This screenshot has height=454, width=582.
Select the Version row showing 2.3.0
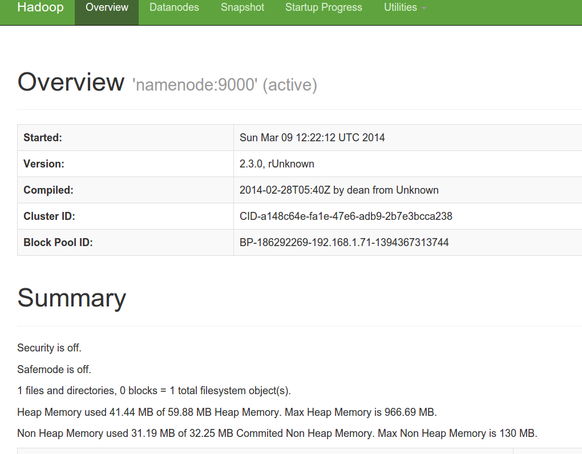276,163
